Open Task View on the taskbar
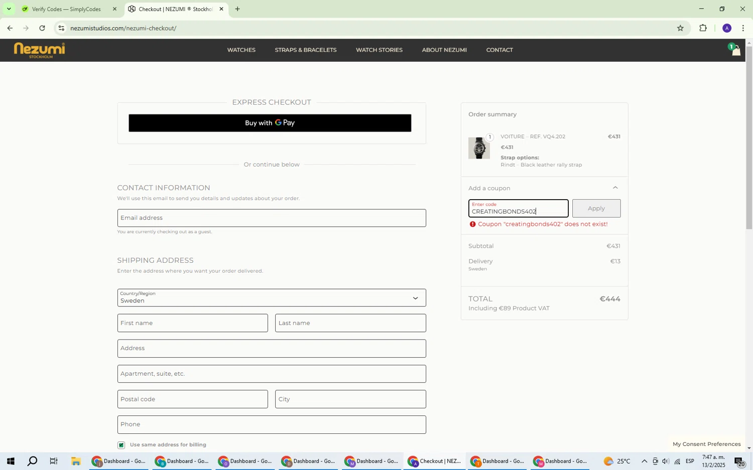This screenshot has height=470, width=753. pyautogui.click(x=54, y=461)
